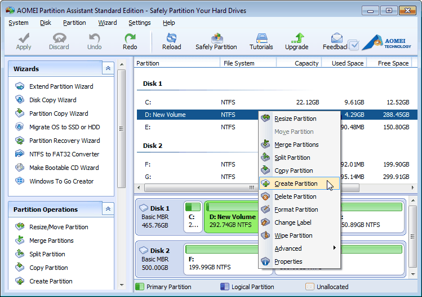Select the G: partition row
This screenshot has height=297, width=422.
pos(198,177)
